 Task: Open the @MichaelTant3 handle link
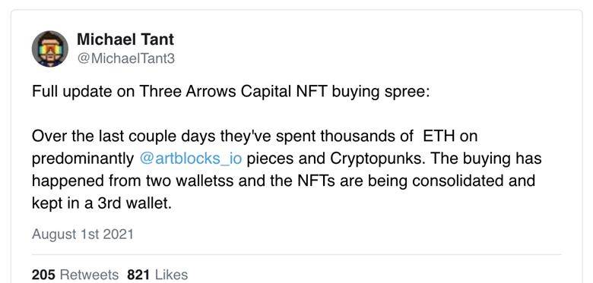(x=125, y=59)
